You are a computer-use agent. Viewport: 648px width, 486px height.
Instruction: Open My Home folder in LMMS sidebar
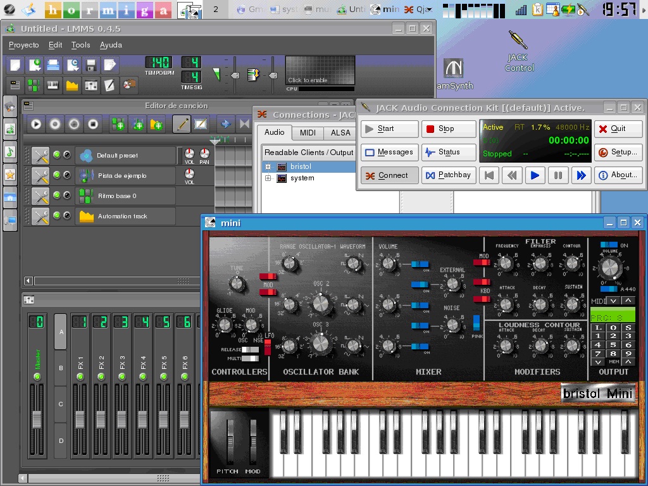pyautogui.click(x=10, y=197)
